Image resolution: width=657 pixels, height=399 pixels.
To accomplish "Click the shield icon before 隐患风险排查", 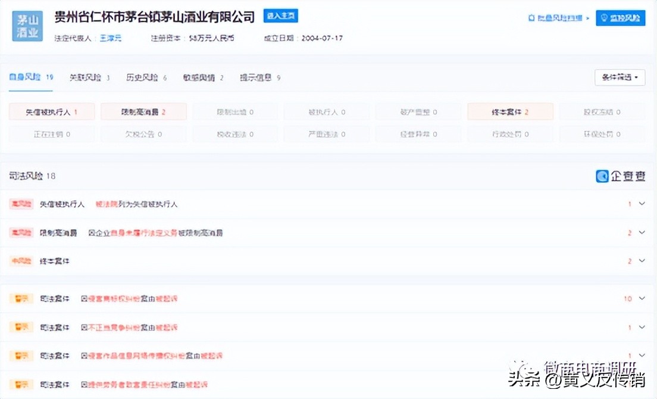I will (x=531, y=18).
